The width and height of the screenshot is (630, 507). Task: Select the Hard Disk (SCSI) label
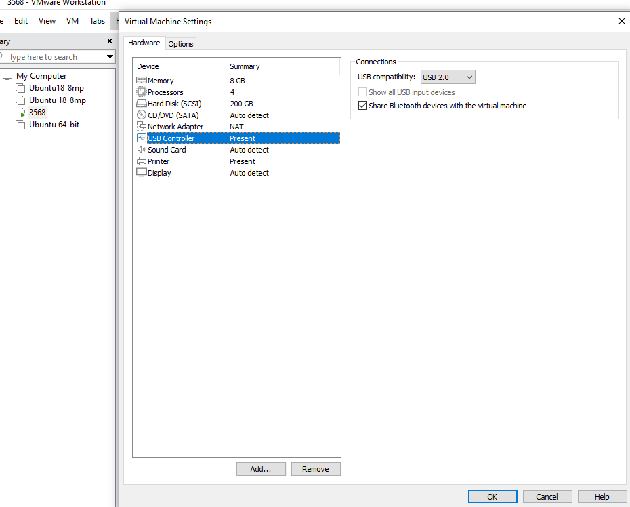[174, 104]
